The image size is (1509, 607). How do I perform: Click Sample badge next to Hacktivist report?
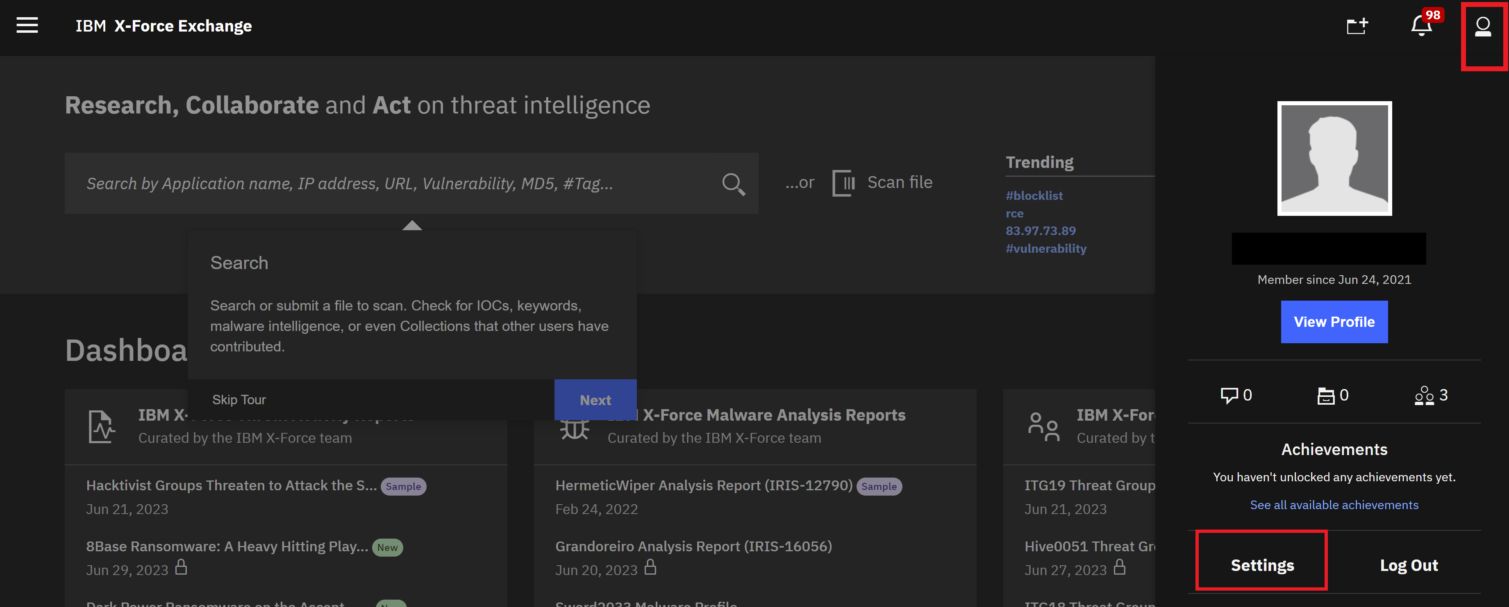coord(403,487)
